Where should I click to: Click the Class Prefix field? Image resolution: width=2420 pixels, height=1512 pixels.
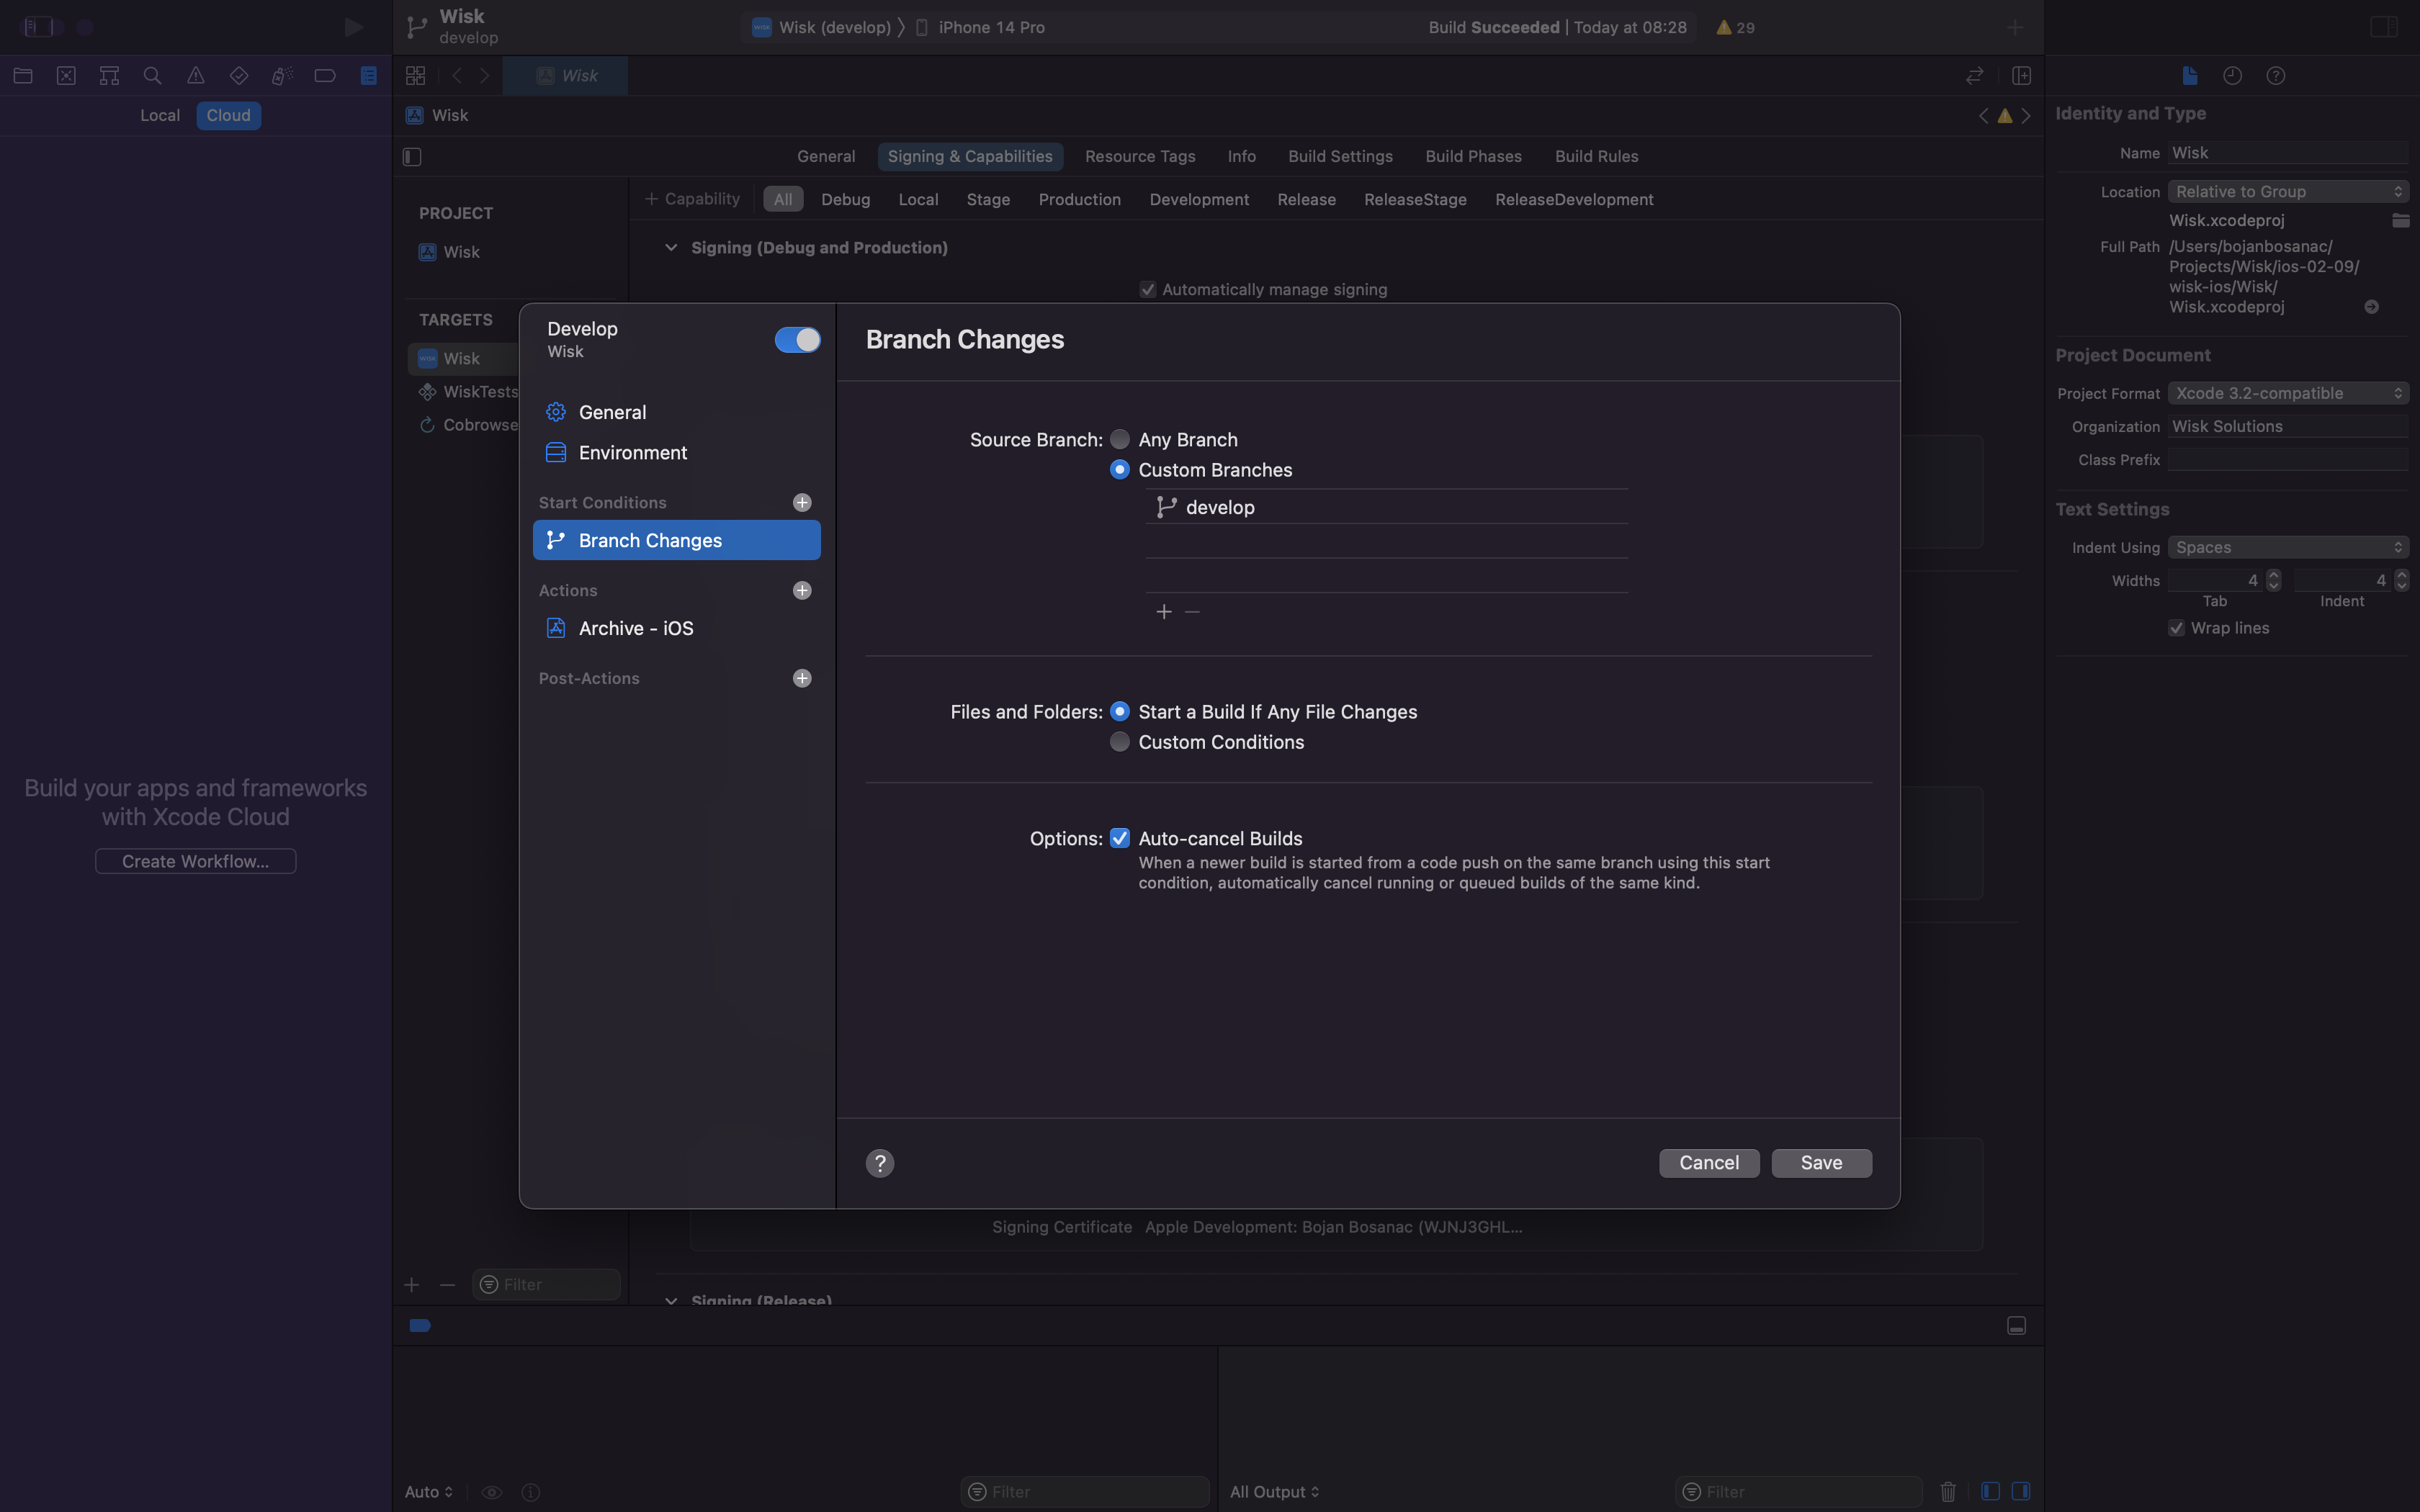(x=2288, y=459)
